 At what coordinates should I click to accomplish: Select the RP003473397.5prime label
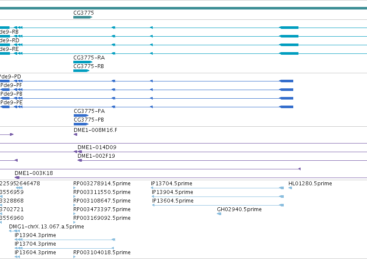(102, 209)
